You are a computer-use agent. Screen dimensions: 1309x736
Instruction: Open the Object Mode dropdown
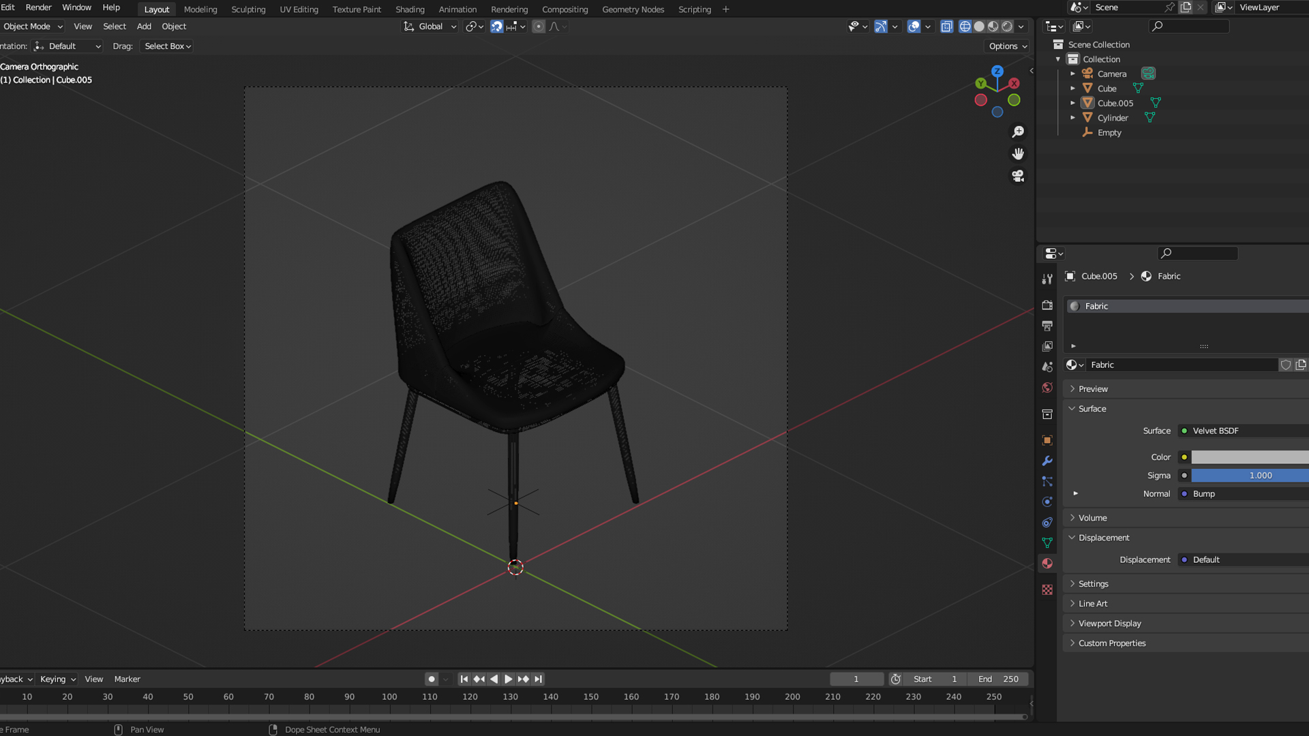[x=32, y=27]
